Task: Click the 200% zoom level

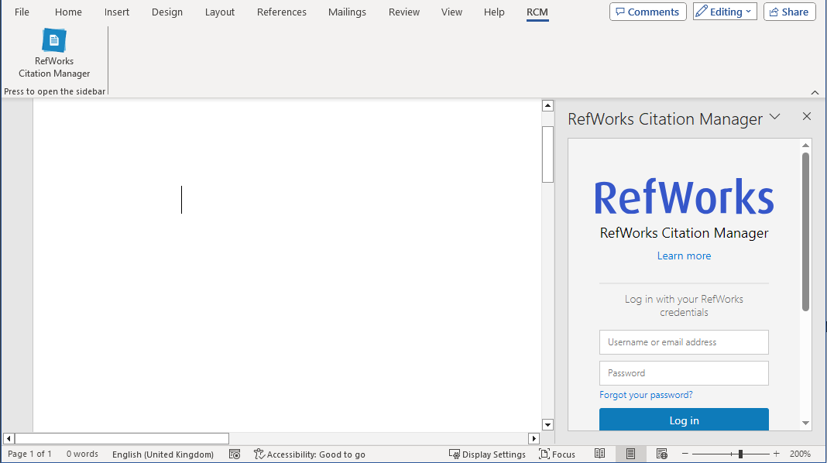Action: pyautogui.click(x=800, y=454)
